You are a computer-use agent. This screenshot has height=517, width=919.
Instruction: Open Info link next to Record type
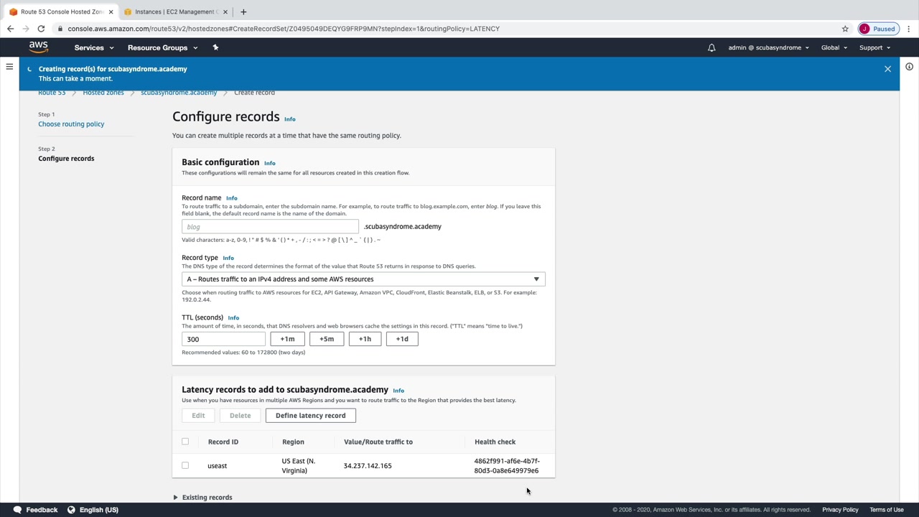tap(228, 258)
